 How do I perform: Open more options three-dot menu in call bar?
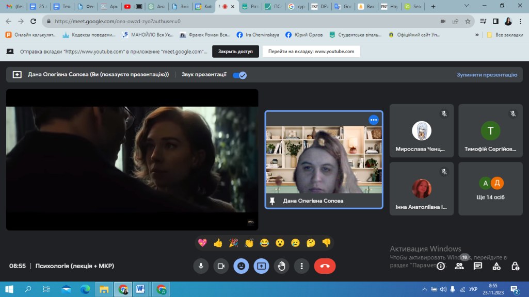click(301, 266)
